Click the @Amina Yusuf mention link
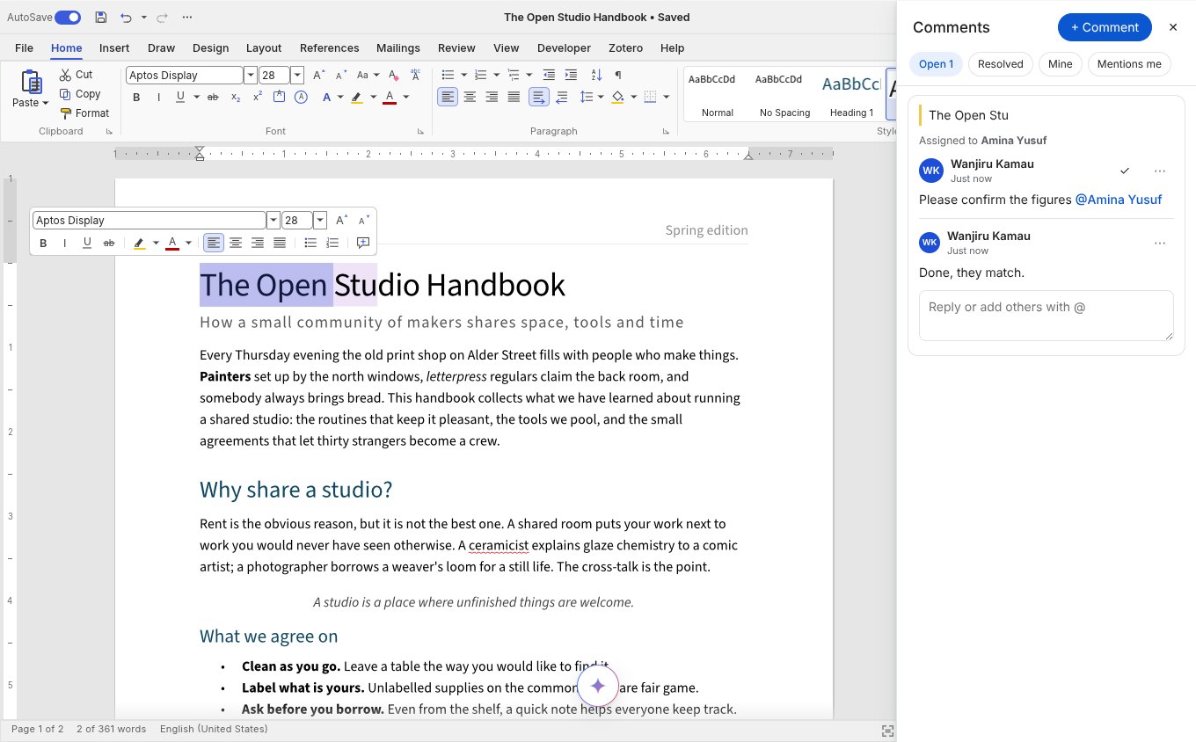The image size is (1196, 742). [x=1119, y=200]
